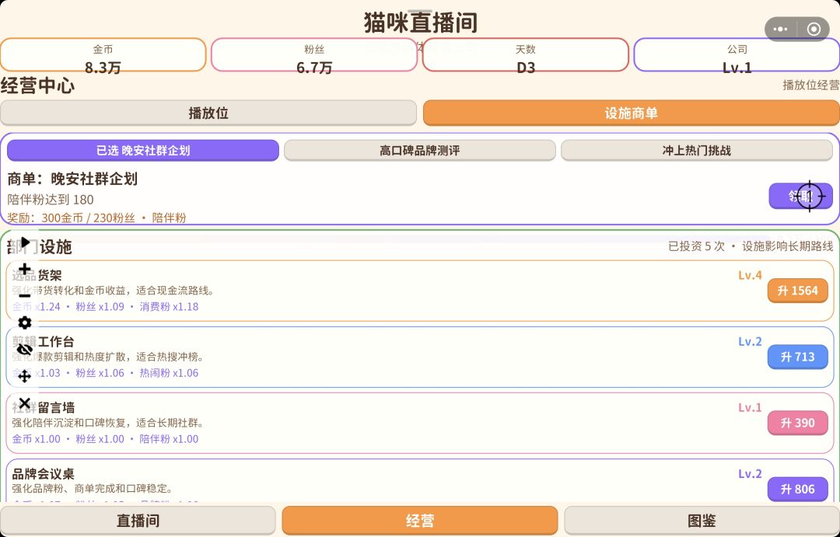Screen dimensions: 840x537
Task: Open the 图鉴 bottom tab
Action: 702,521
